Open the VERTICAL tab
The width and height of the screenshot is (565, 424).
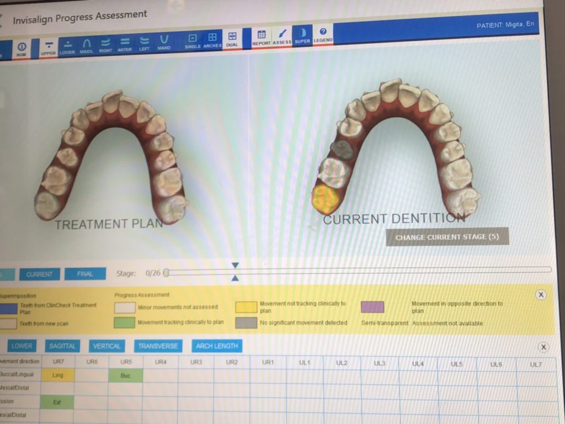point(106,346)
